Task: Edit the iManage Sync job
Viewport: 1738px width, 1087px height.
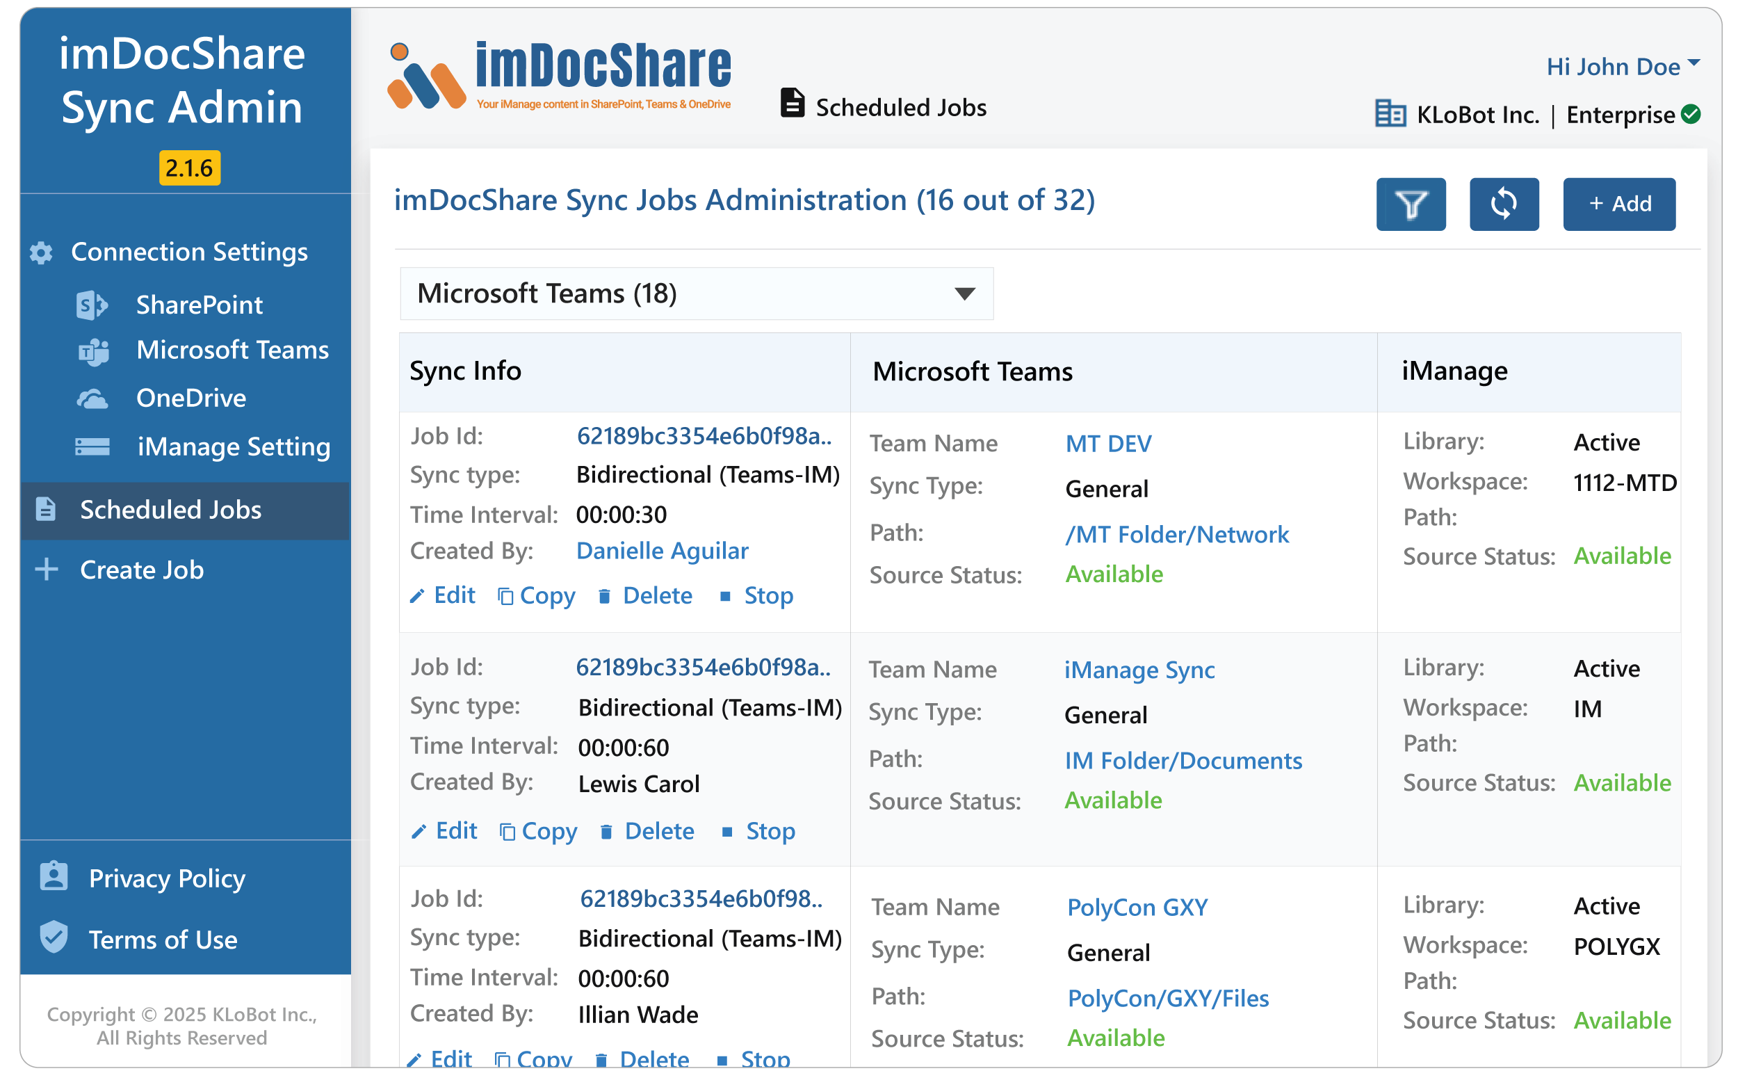Action: point(444,831)
